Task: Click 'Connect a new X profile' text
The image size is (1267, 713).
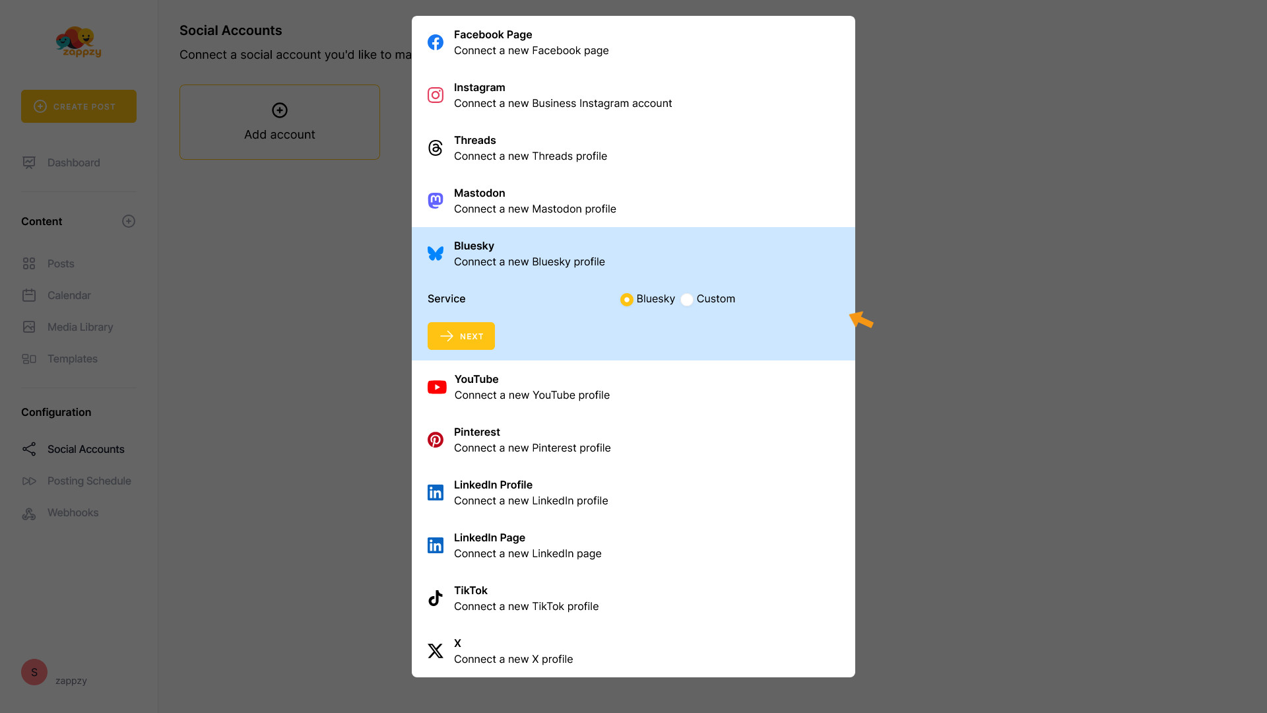Action: [x=513, y=659]
